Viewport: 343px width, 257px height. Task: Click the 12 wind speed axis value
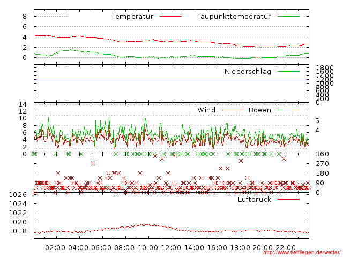click(23, 111)
